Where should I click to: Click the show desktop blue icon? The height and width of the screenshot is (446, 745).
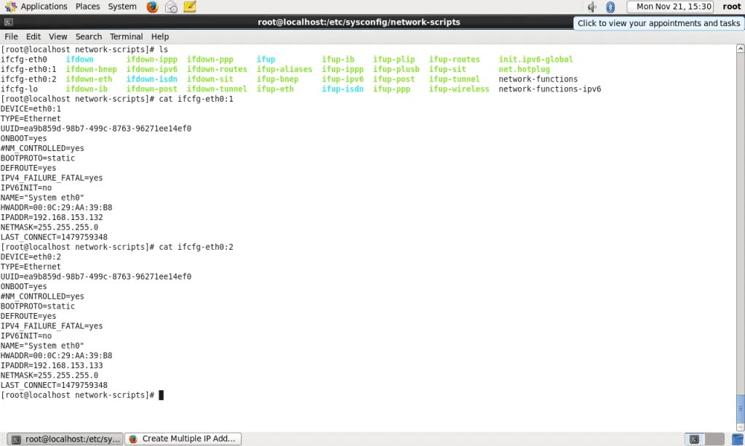[738, 439]
